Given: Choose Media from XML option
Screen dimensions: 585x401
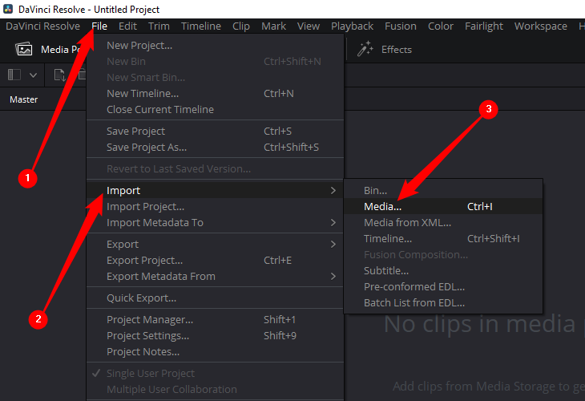Looking at the screenshot, I should (x=443, y=222).
